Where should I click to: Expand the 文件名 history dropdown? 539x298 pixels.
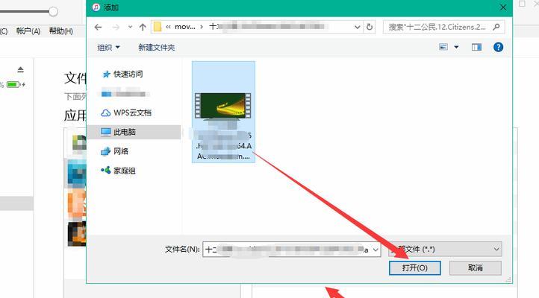376,249
